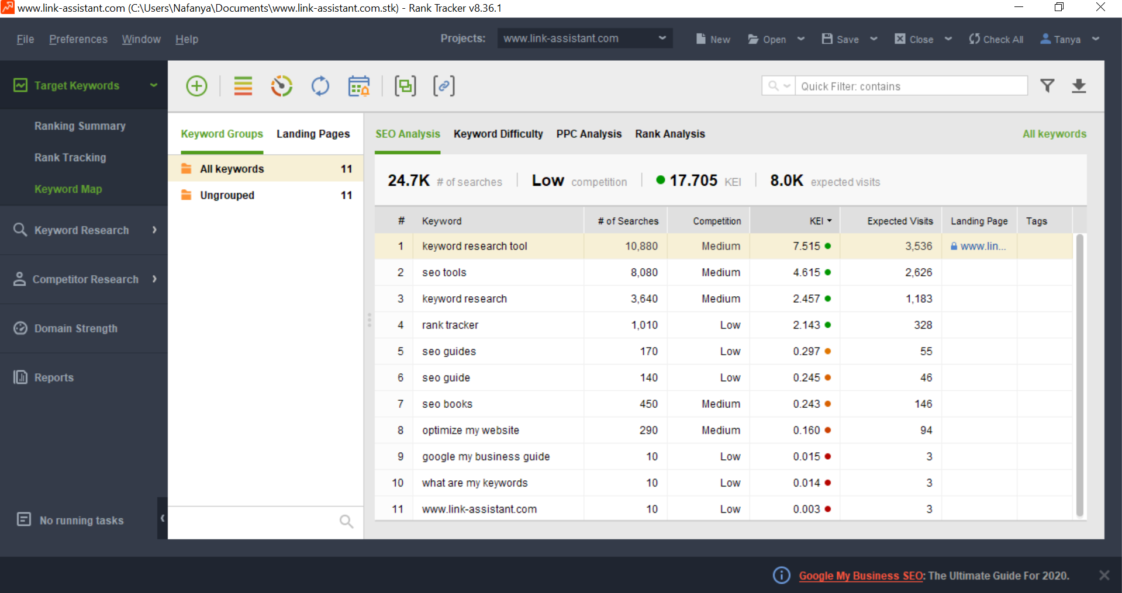The image size is (1122, 593).
Task: Open the Window menu
Action: 141,39
